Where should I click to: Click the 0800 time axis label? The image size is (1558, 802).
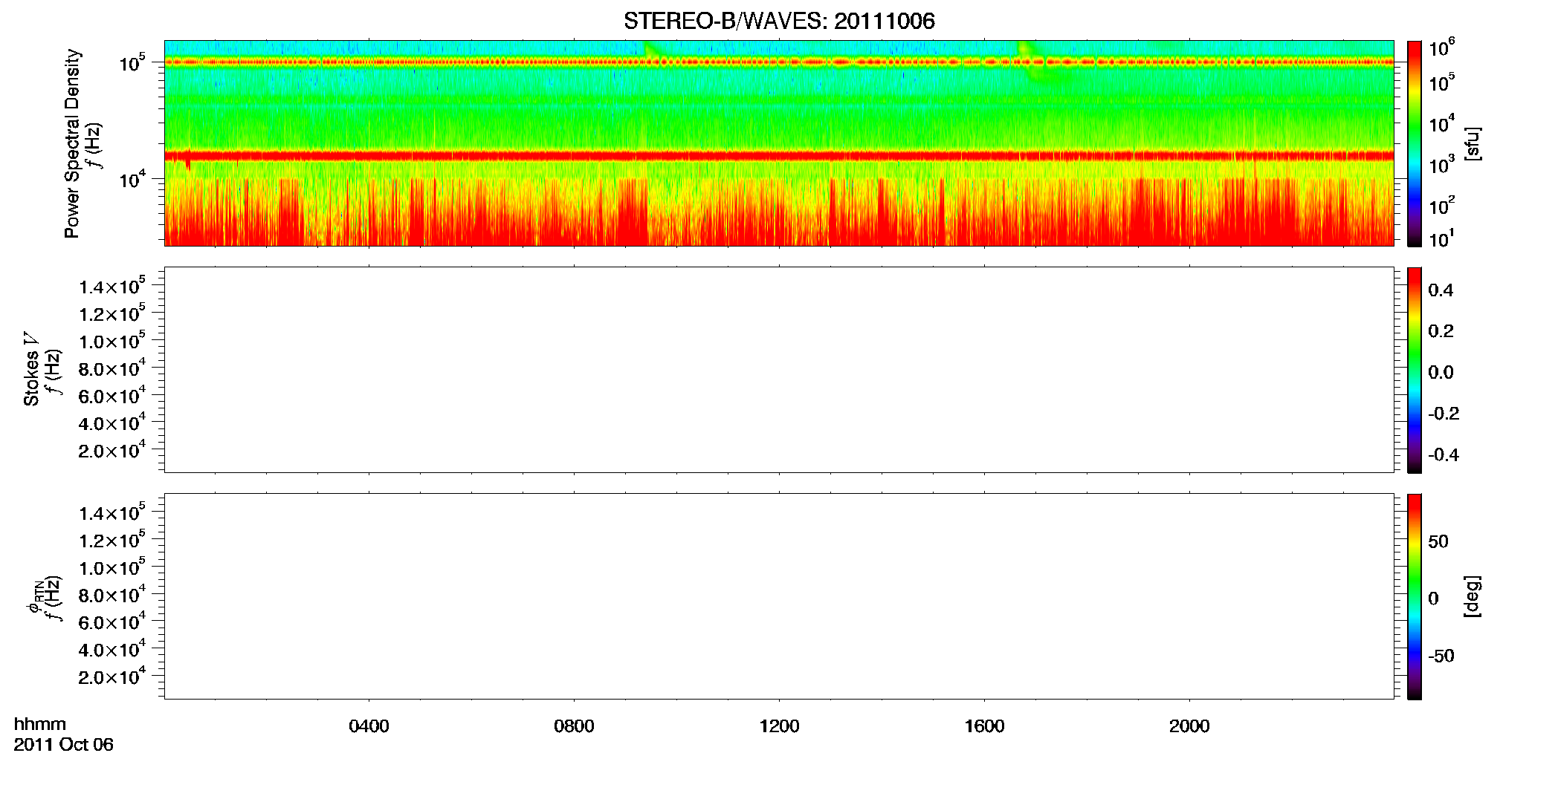pos(574,726)
